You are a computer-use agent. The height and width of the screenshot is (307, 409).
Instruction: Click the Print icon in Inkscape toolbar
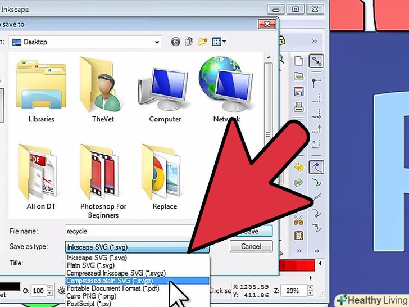tap(299, 106)
